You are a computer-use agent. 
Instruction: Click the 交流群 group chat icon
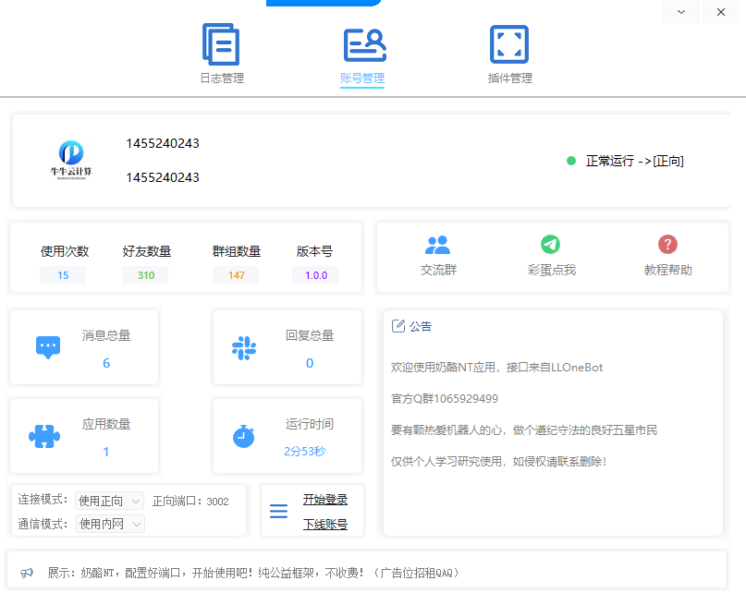[x=437, y=245]
